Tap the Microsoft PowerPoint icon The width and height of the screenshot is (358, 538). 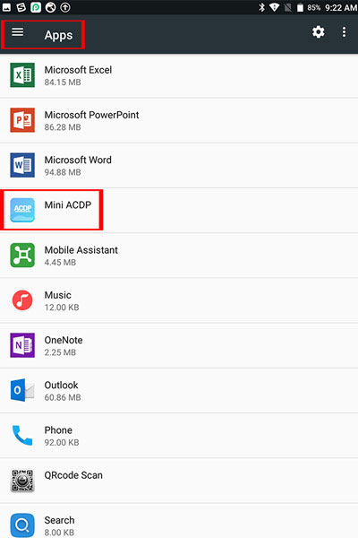(22, 120)
